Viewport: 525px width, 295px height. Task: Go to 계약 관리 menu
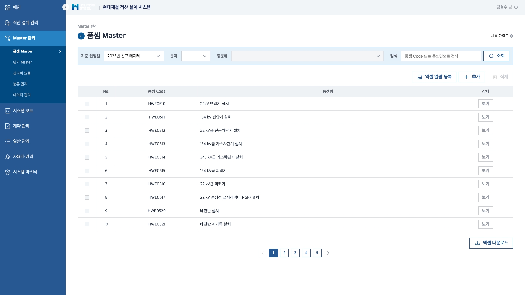tap(21, 126)
